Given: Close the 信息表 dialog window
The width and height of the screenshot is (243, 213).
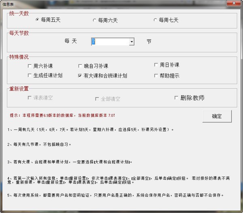Looking at the screenshot, I should point(234,3).
